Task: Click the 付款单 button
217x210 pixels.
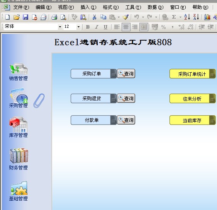Action: [x=93, y=120]
